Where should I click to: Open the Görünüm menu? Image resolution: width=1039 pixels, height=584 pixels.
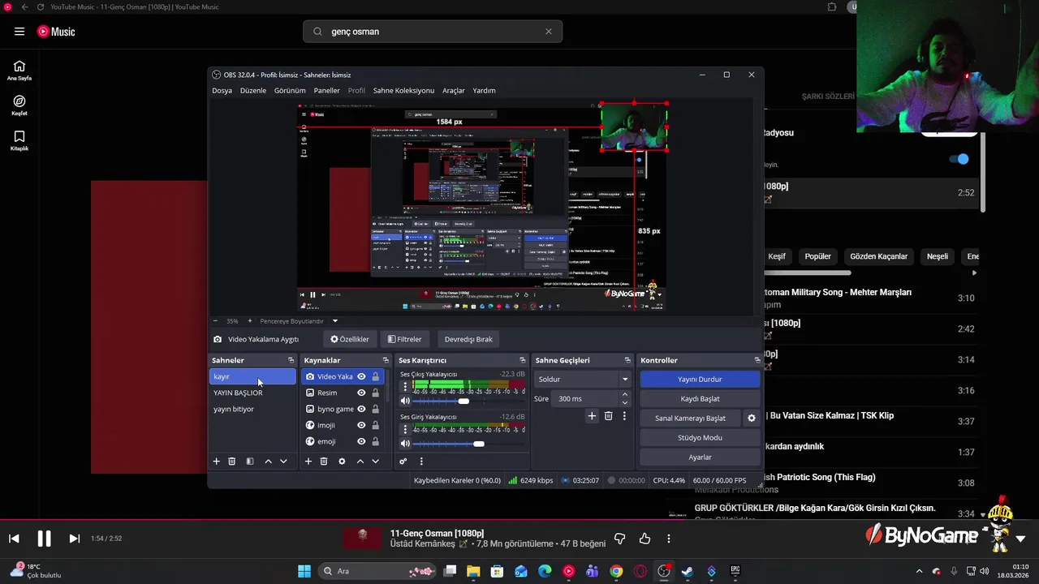(290, 90)
